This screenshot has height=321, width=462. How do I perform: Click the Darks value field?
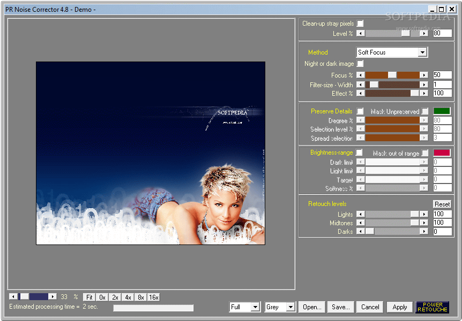442,231
